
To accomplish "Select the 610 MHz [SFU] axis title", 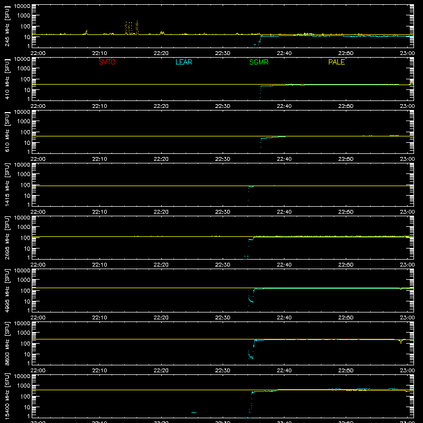I will tap(7, 132).
